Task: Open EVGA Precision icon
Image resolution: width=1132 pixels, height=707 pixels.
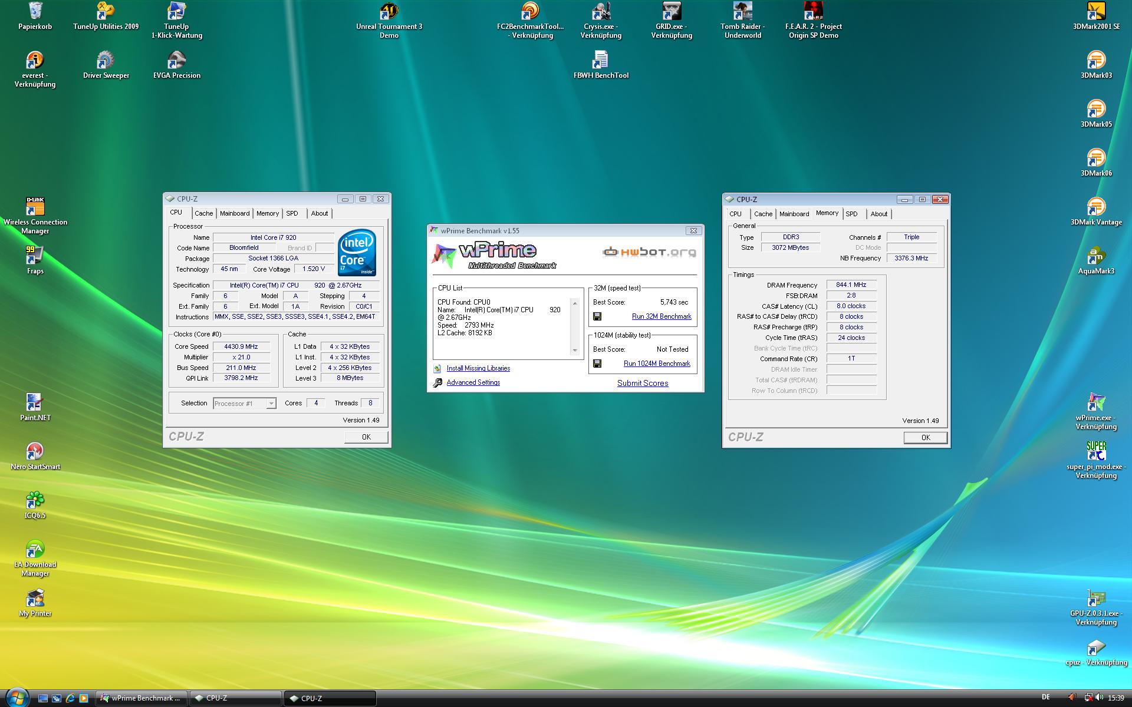Action: pos(176,65)
